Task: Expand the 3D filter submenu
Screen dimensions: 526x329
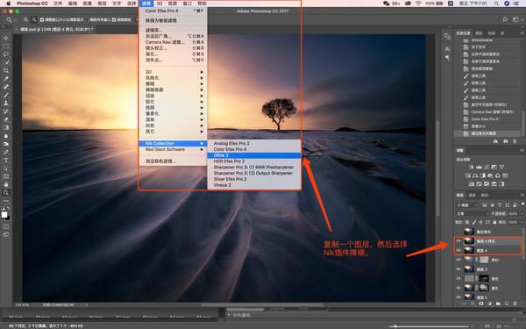Action: pyautogui.click(x=173, y=72)
